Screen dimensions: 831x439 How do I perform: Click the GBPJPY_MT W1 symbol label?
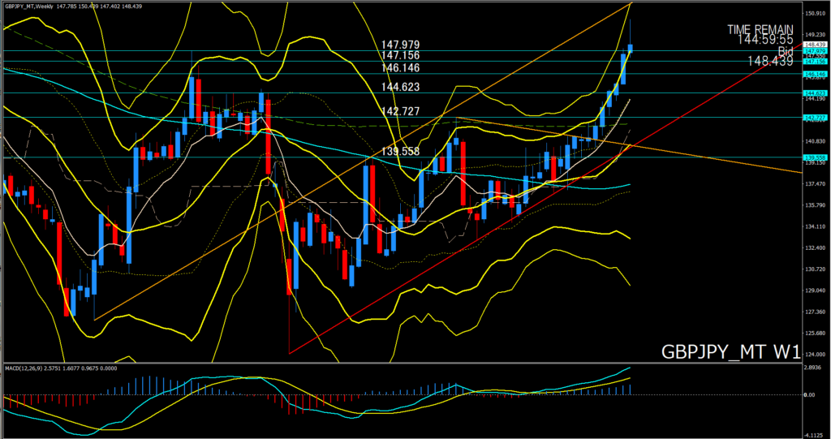click(730, 351)
